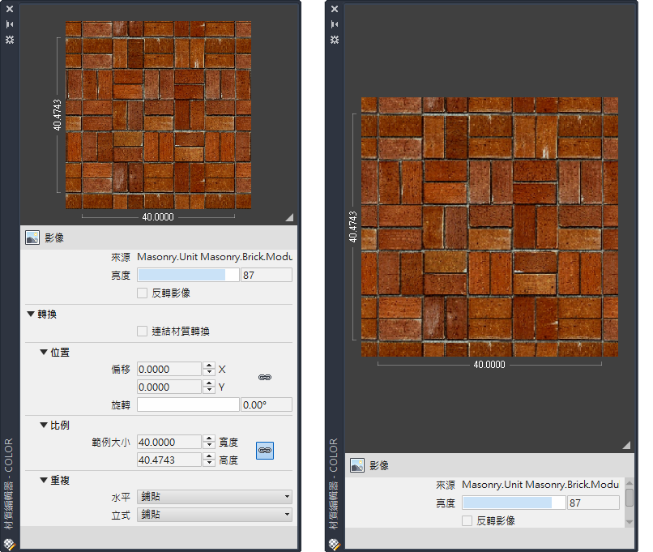
Task: Click brick texture preview in left palette
Action: [158, 115]
